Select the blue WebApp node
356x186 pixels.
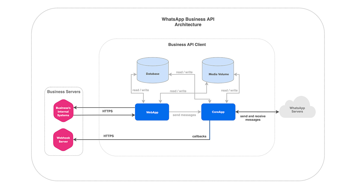pos(152,112)
